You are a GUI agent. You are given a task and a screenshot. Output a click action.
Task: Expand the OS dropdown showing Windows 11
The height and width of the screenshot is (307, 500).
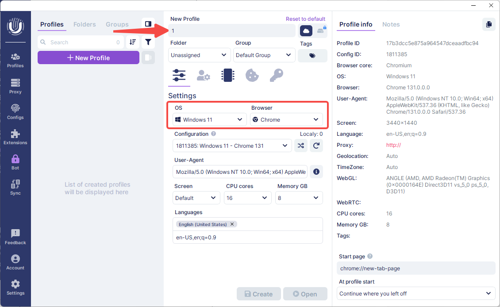point(209,119)
